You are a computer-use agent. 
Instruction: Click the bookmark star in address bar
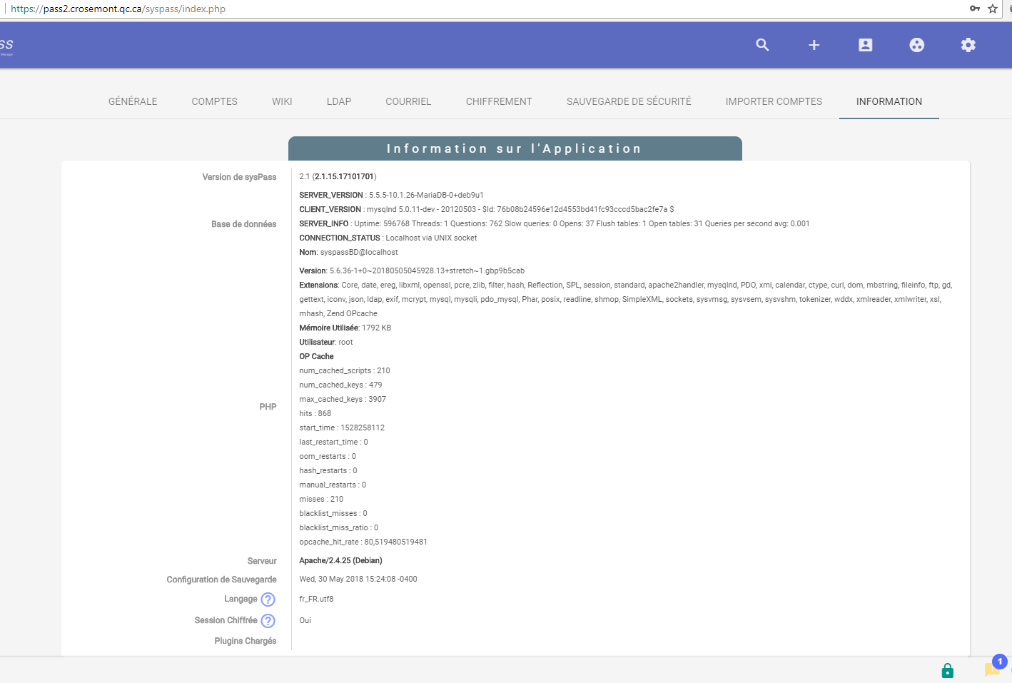pyautogui.click(x=993, y=9)
